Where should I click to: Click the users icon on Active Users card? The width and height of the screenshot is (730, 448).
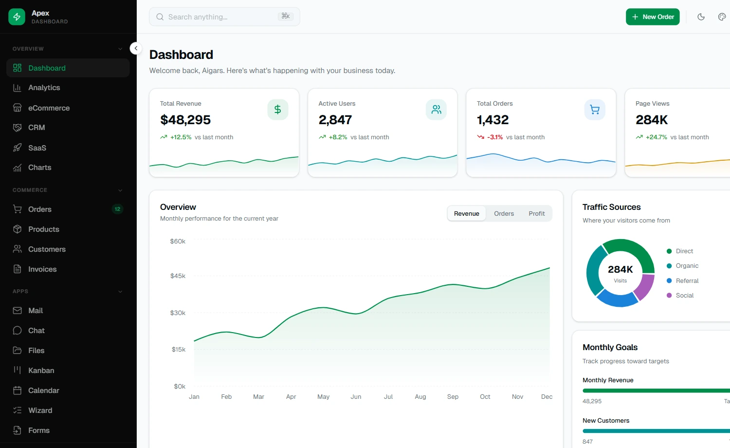[x=437, y=110]
